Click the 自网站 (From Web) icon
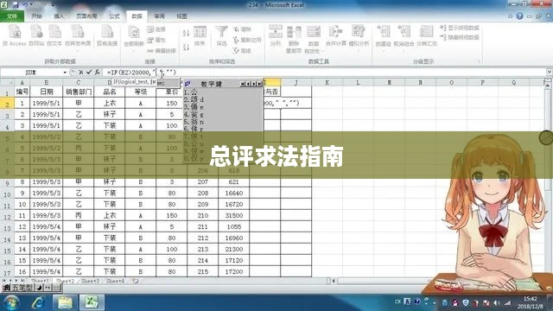 coord(36,35)
